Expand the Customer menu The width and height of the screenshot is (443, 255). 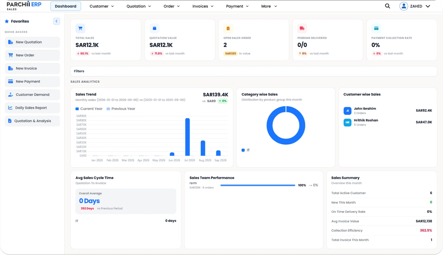tap(102, 6)
